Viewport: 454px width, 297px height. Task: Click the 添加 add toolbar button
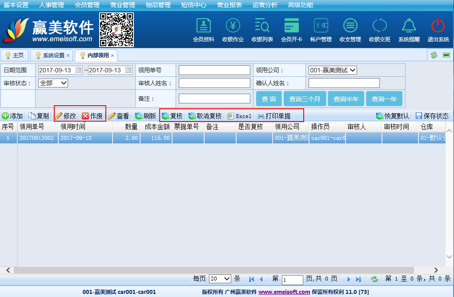click(12, 116)
